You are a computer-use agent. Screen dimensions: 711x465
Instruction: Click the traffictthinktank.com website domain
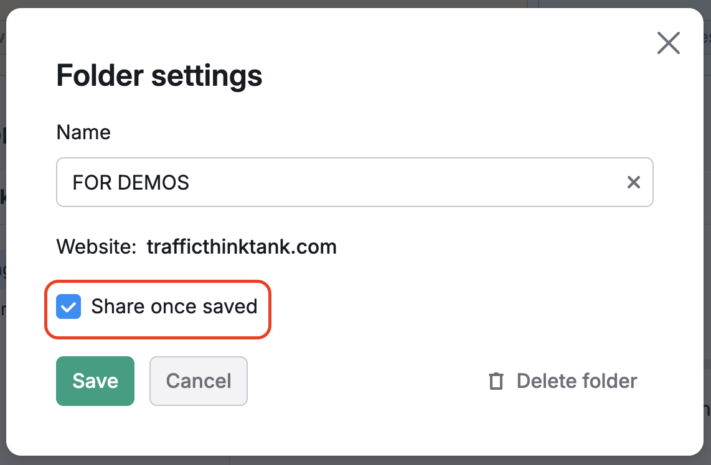242,247
